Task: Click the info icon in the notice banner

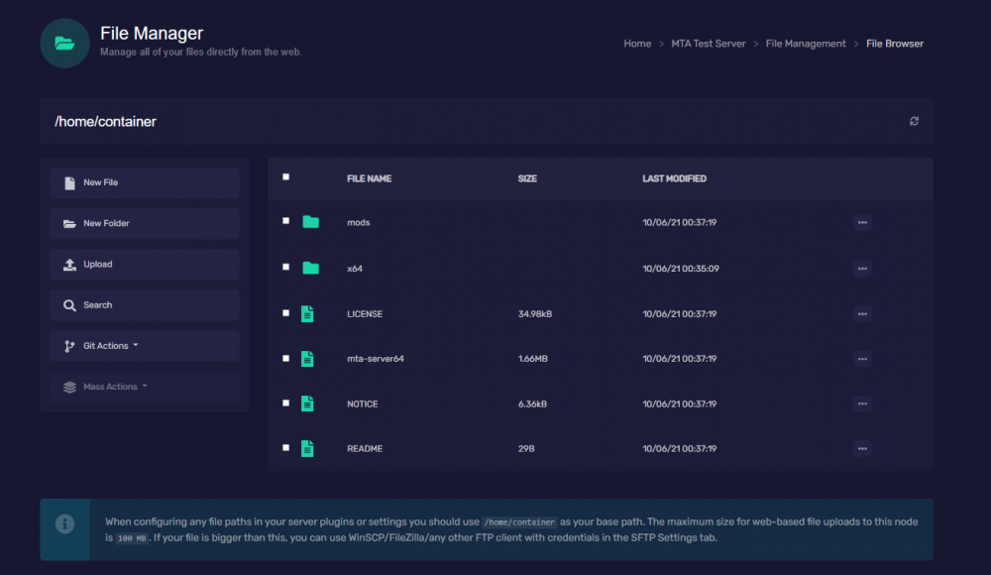Action: [64, 522]
